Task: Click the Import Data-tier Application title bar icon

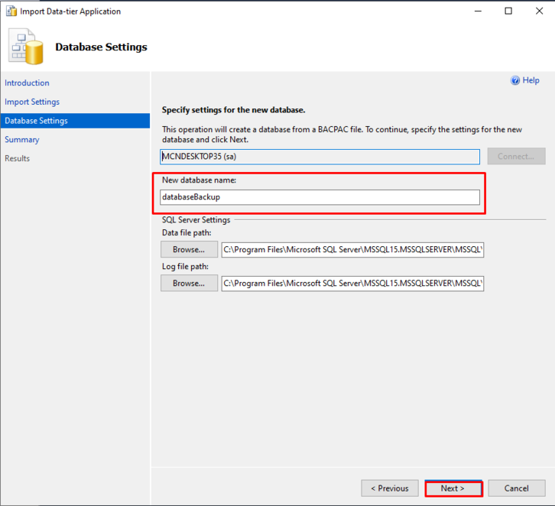Action: point(11,11)
